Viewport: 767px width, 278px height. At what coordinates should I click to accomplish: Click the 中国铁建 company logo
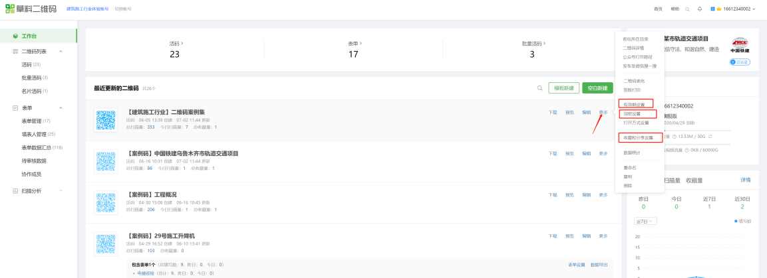pos(739,45)
